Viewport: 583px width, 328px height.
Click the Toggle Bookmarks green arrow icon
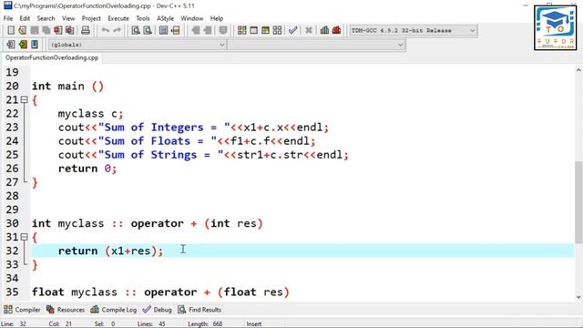click(23, 45)
